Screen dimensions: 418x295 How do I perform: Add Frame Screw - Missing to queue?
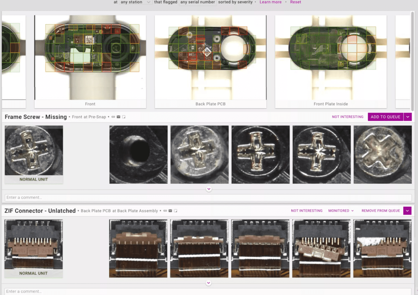[385, 117]
